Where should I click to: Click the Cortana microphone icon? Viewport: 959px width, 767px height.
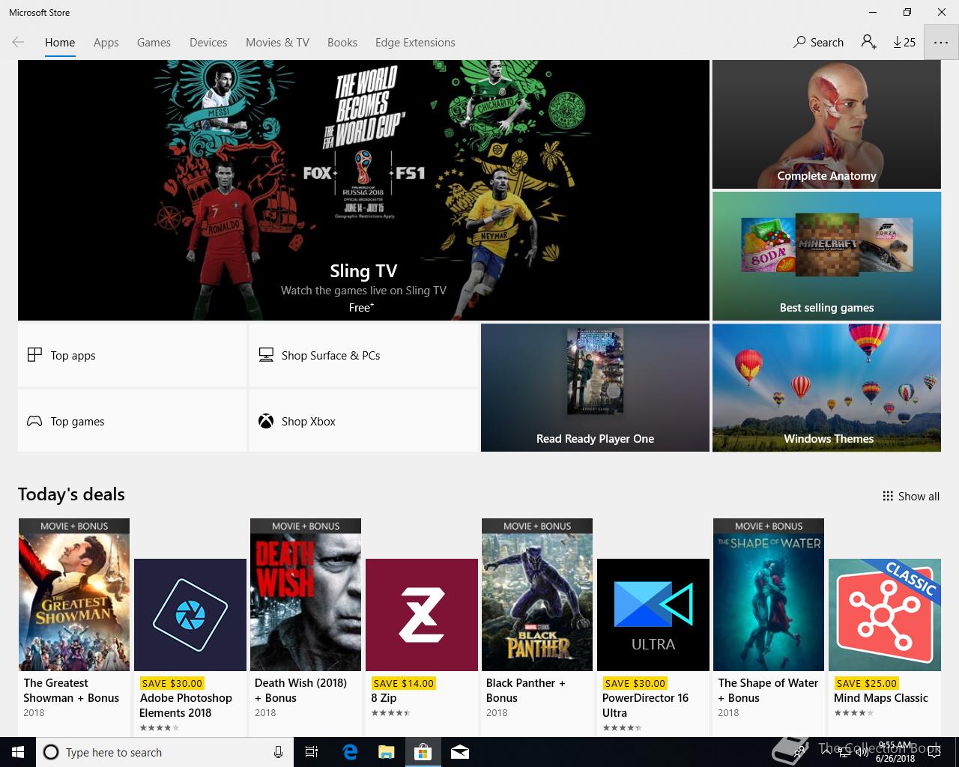278,752
